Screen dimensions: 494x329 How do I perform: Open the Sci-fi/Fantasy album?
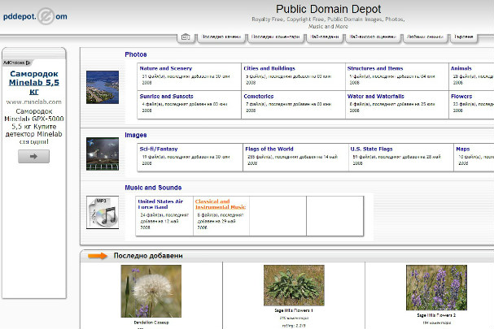pos(159,149)
